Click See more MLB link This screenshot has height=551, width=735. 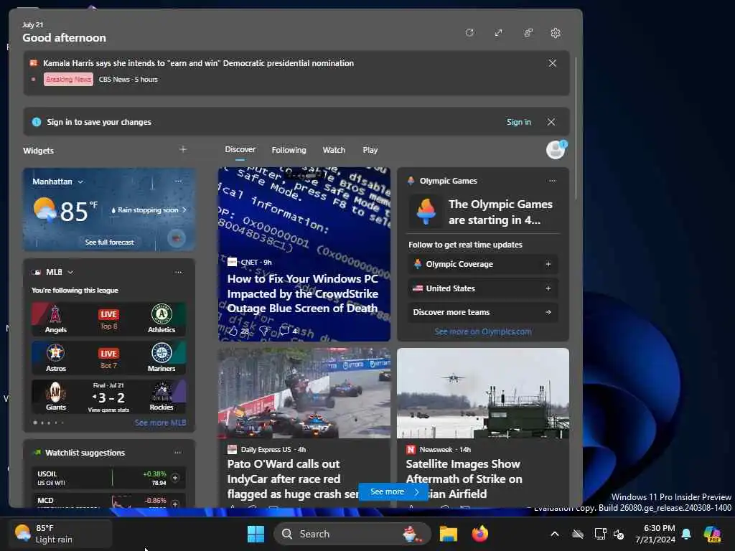pos(160,423)
